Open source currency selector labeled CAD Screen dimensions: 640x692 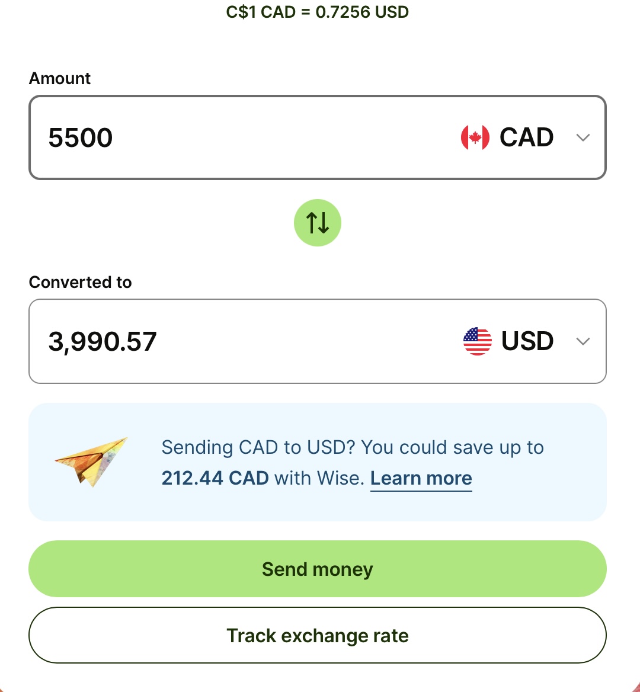click(526, 138)
